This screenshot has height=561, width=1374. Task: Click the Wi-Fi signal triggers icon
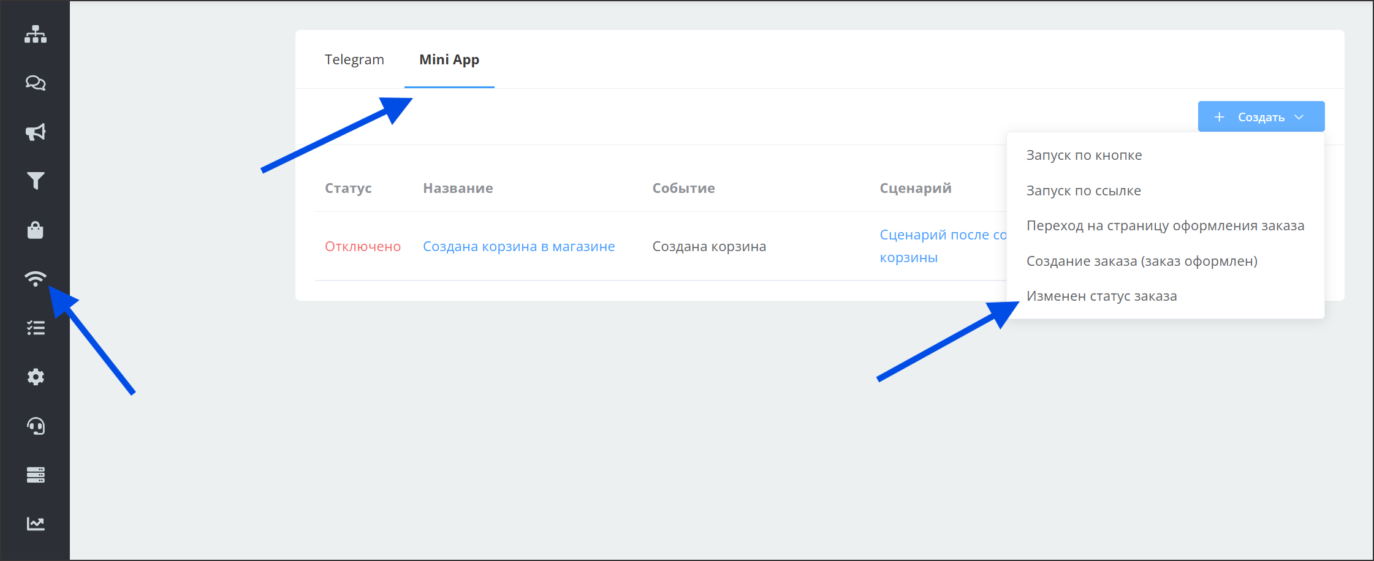click(x=36, y=279)
